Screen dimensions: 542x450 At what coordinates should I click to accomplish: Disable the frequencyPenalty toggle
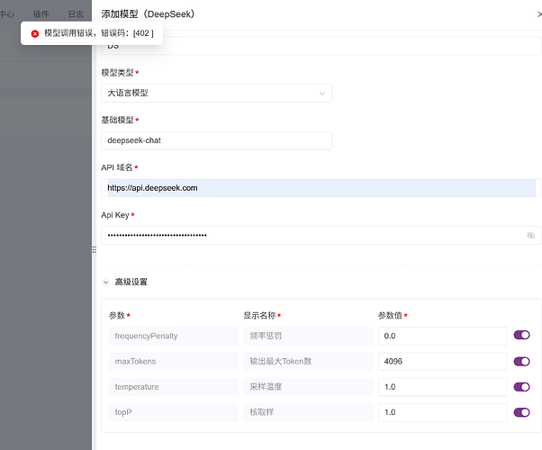click(x=521, y=335)
